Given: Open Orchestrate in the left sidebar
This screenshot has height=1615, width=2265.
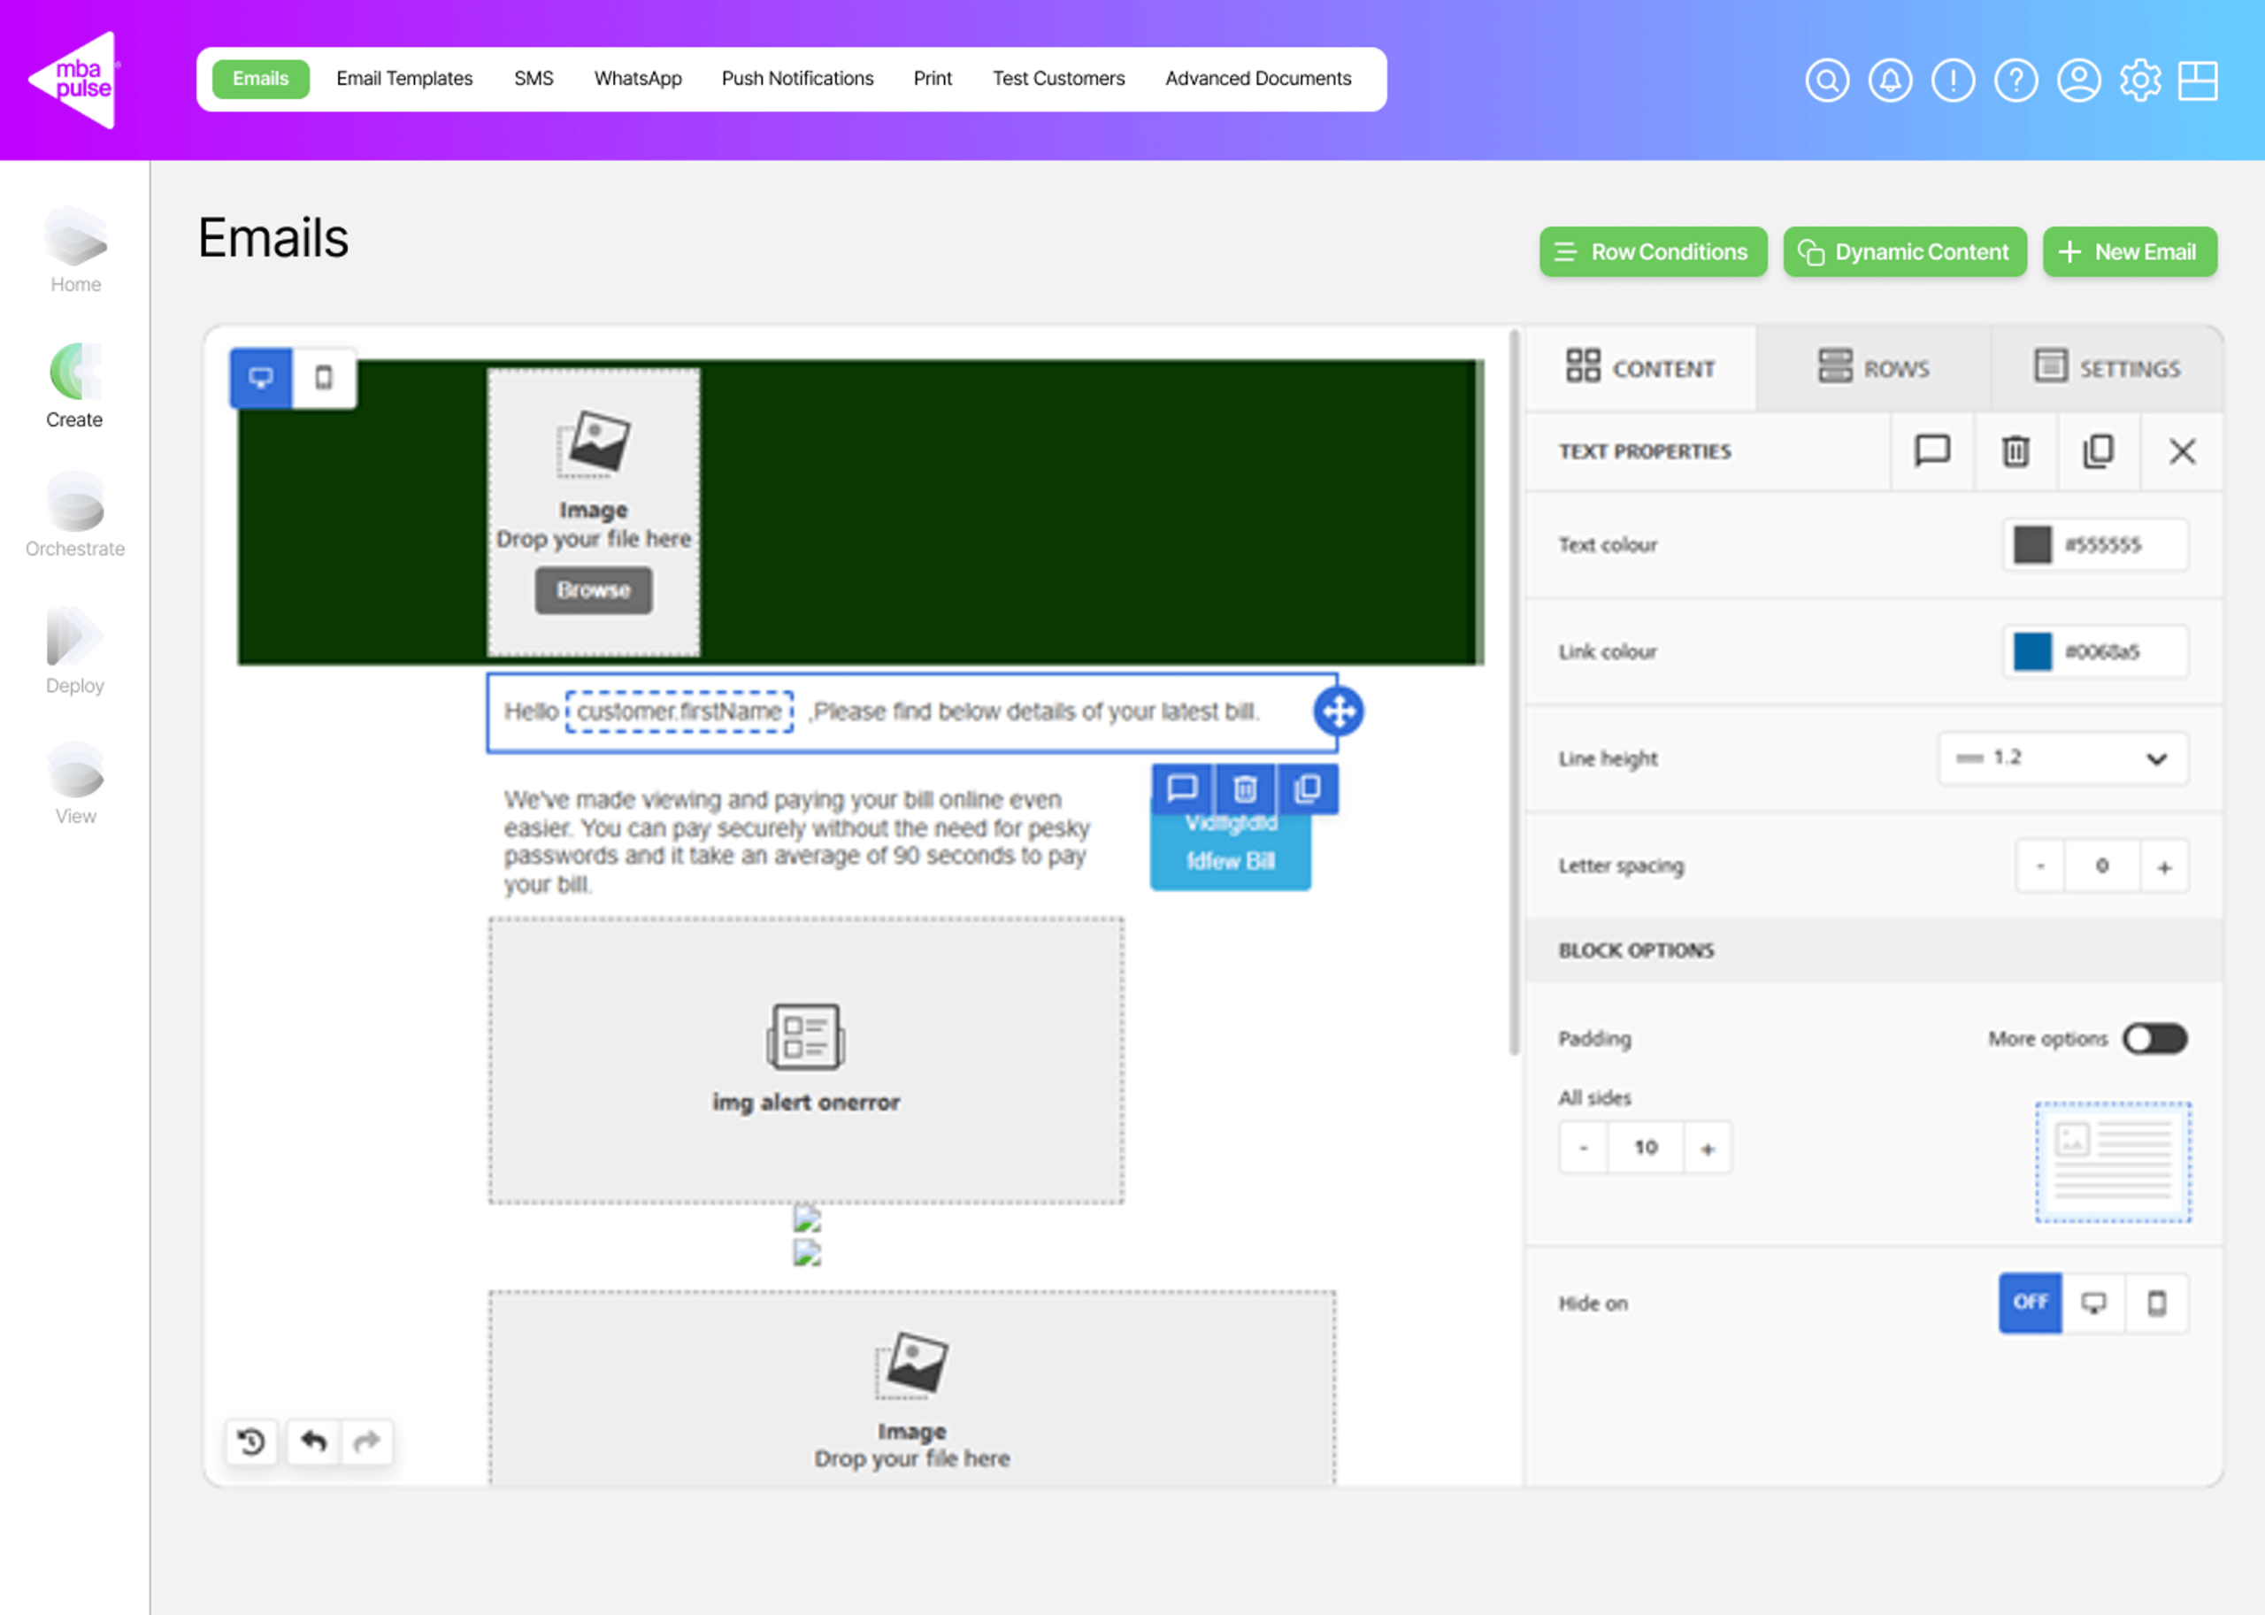Looking at the screenshot, I should 75,517.
